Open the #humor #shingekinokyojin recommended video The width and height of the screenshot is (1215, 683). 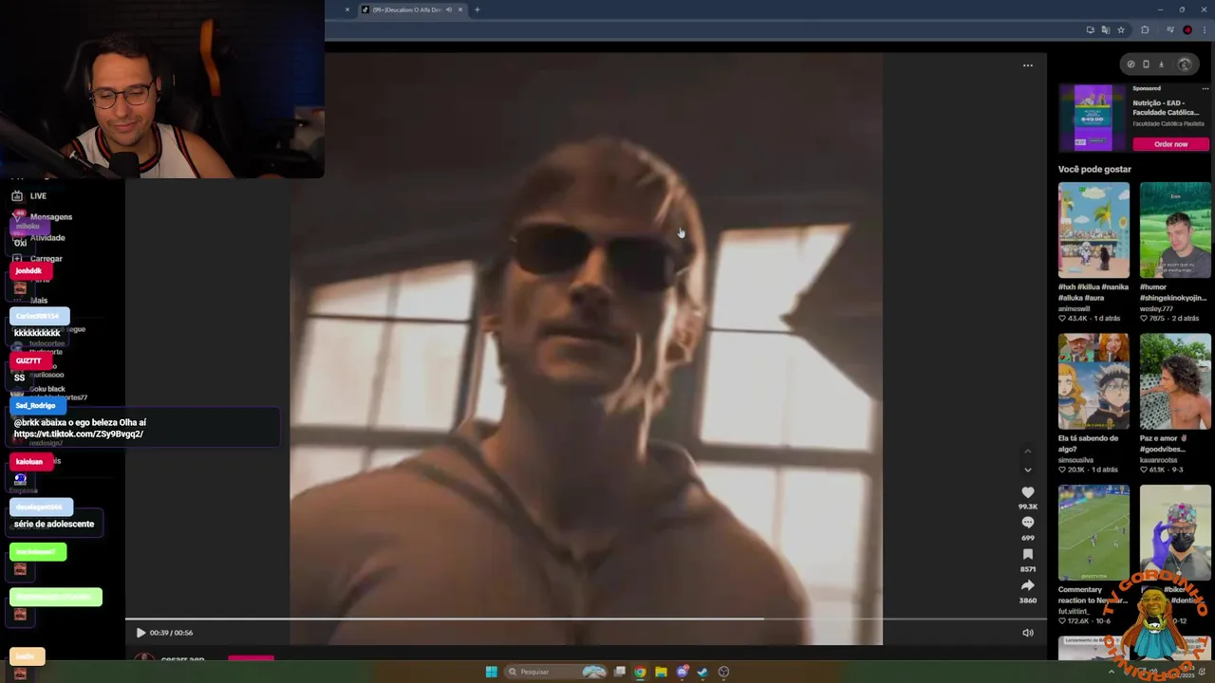click(1175, 231)
